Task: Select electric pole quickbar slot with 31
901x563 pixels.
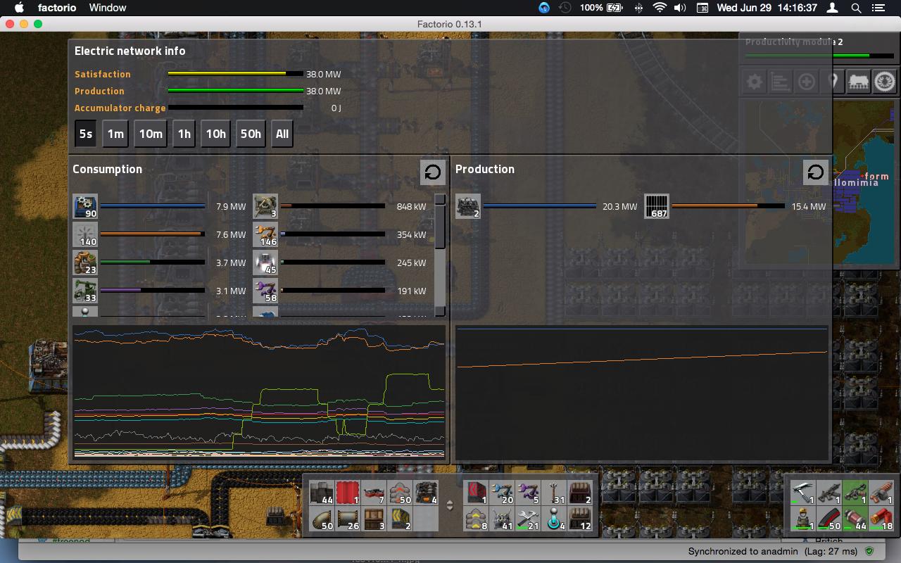Action: 554,493
